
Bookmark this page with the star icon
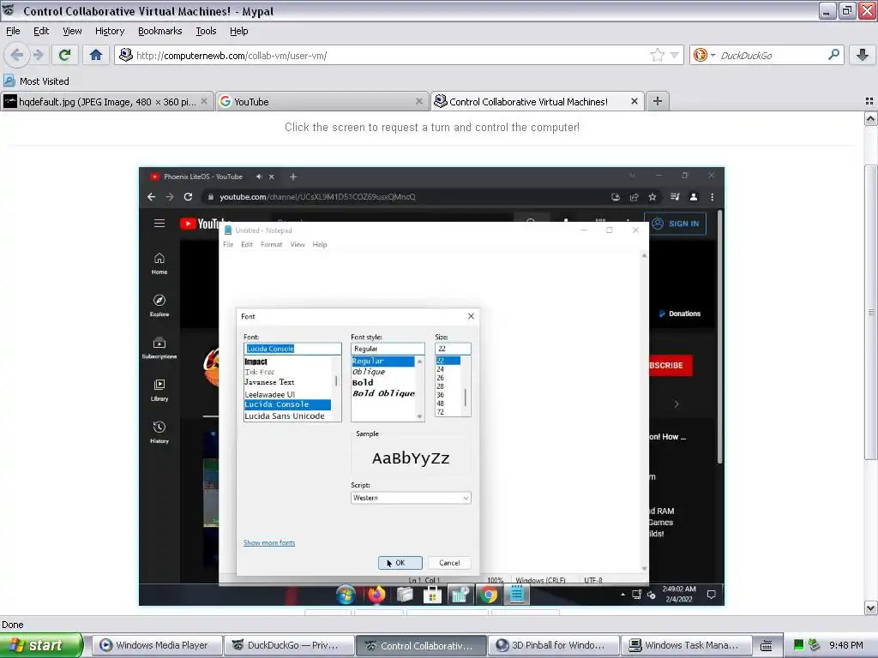point(657,55)
